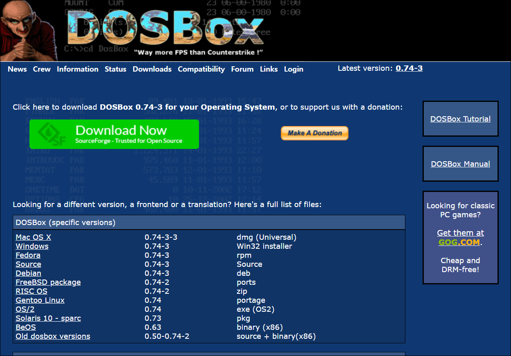Click the Looking for classic PC games? text
Screen dimensions: 511x356
[x=460, y=210]
